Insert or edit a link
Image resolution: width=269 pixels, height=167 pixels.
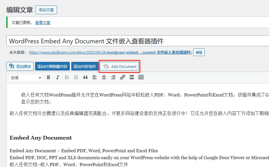click(x=122, y=77)
